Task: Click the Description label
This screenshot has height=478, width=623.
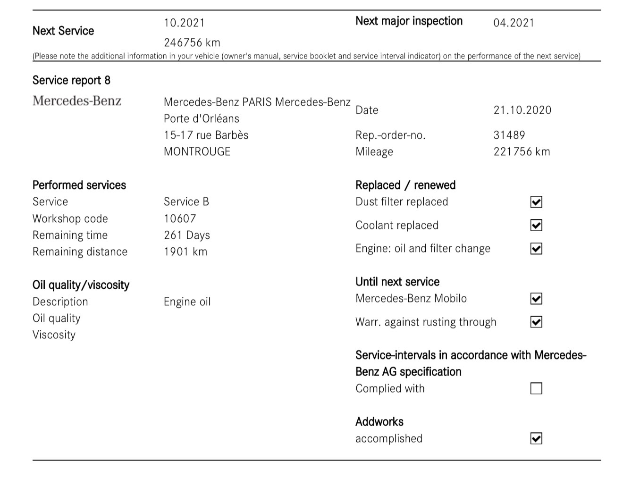Action: 60,302
